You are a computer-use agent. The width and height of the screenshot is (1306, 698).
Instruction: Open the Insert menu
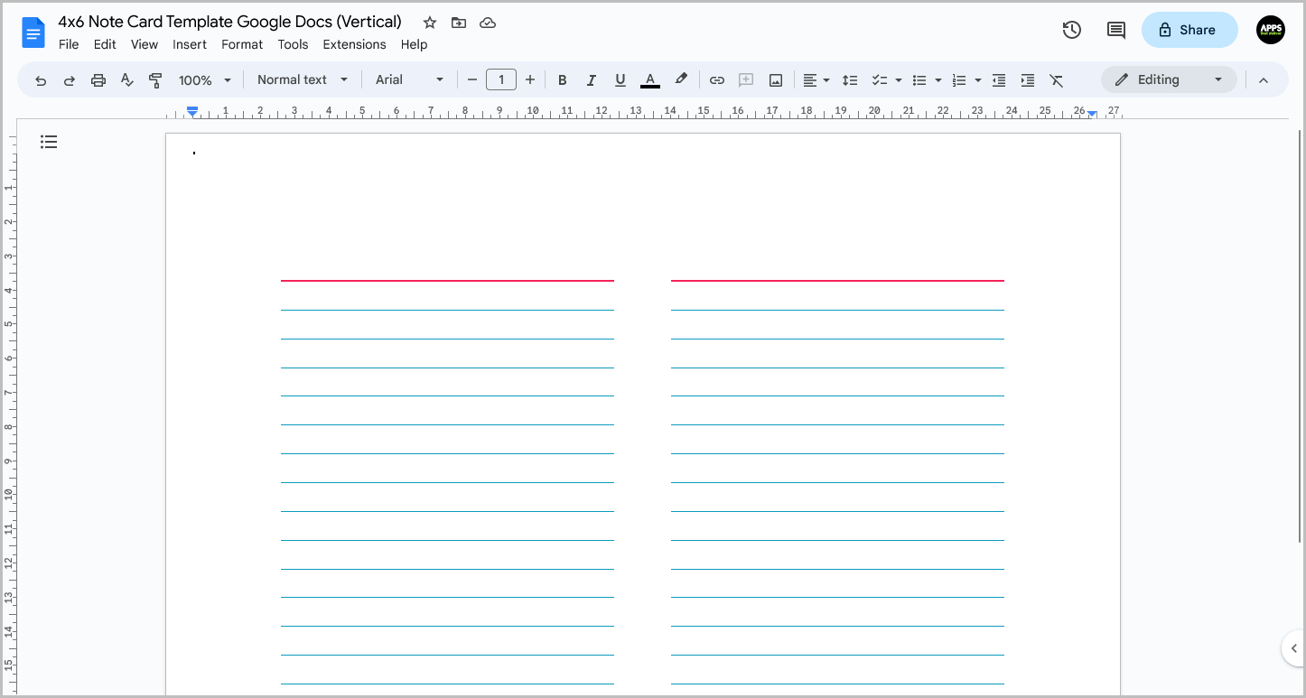tap(190, 44)
